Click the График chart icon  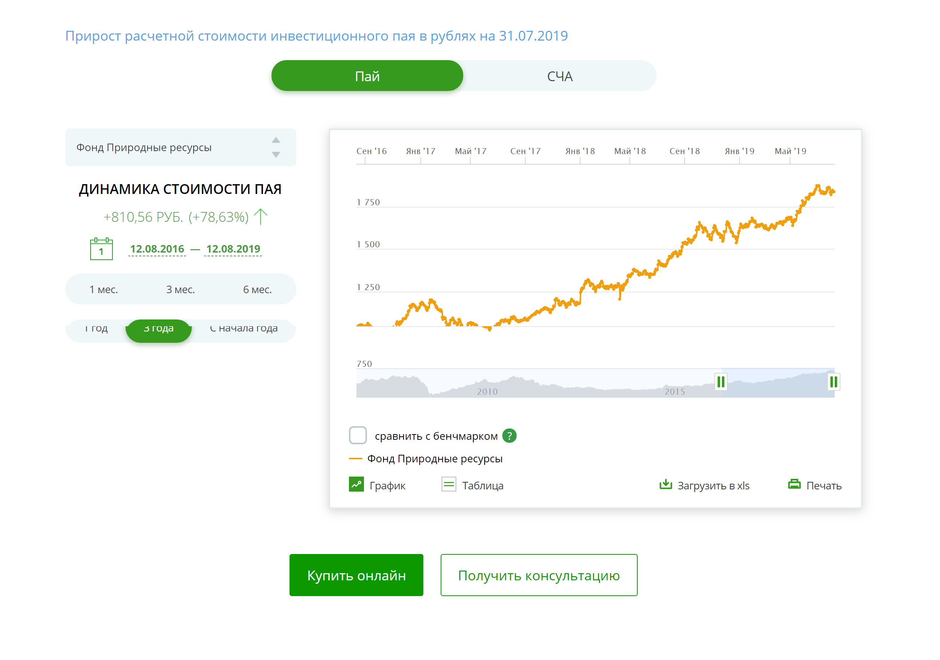pos(356,484)
